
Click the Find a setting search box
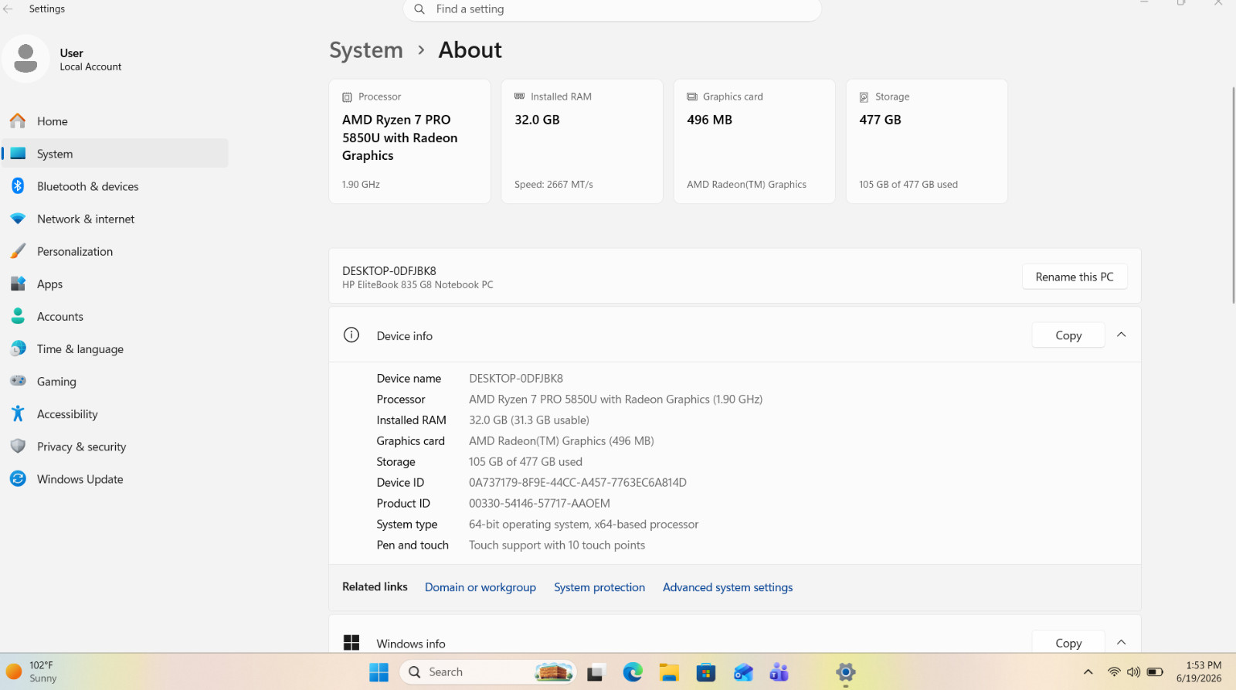click(612, 9)
